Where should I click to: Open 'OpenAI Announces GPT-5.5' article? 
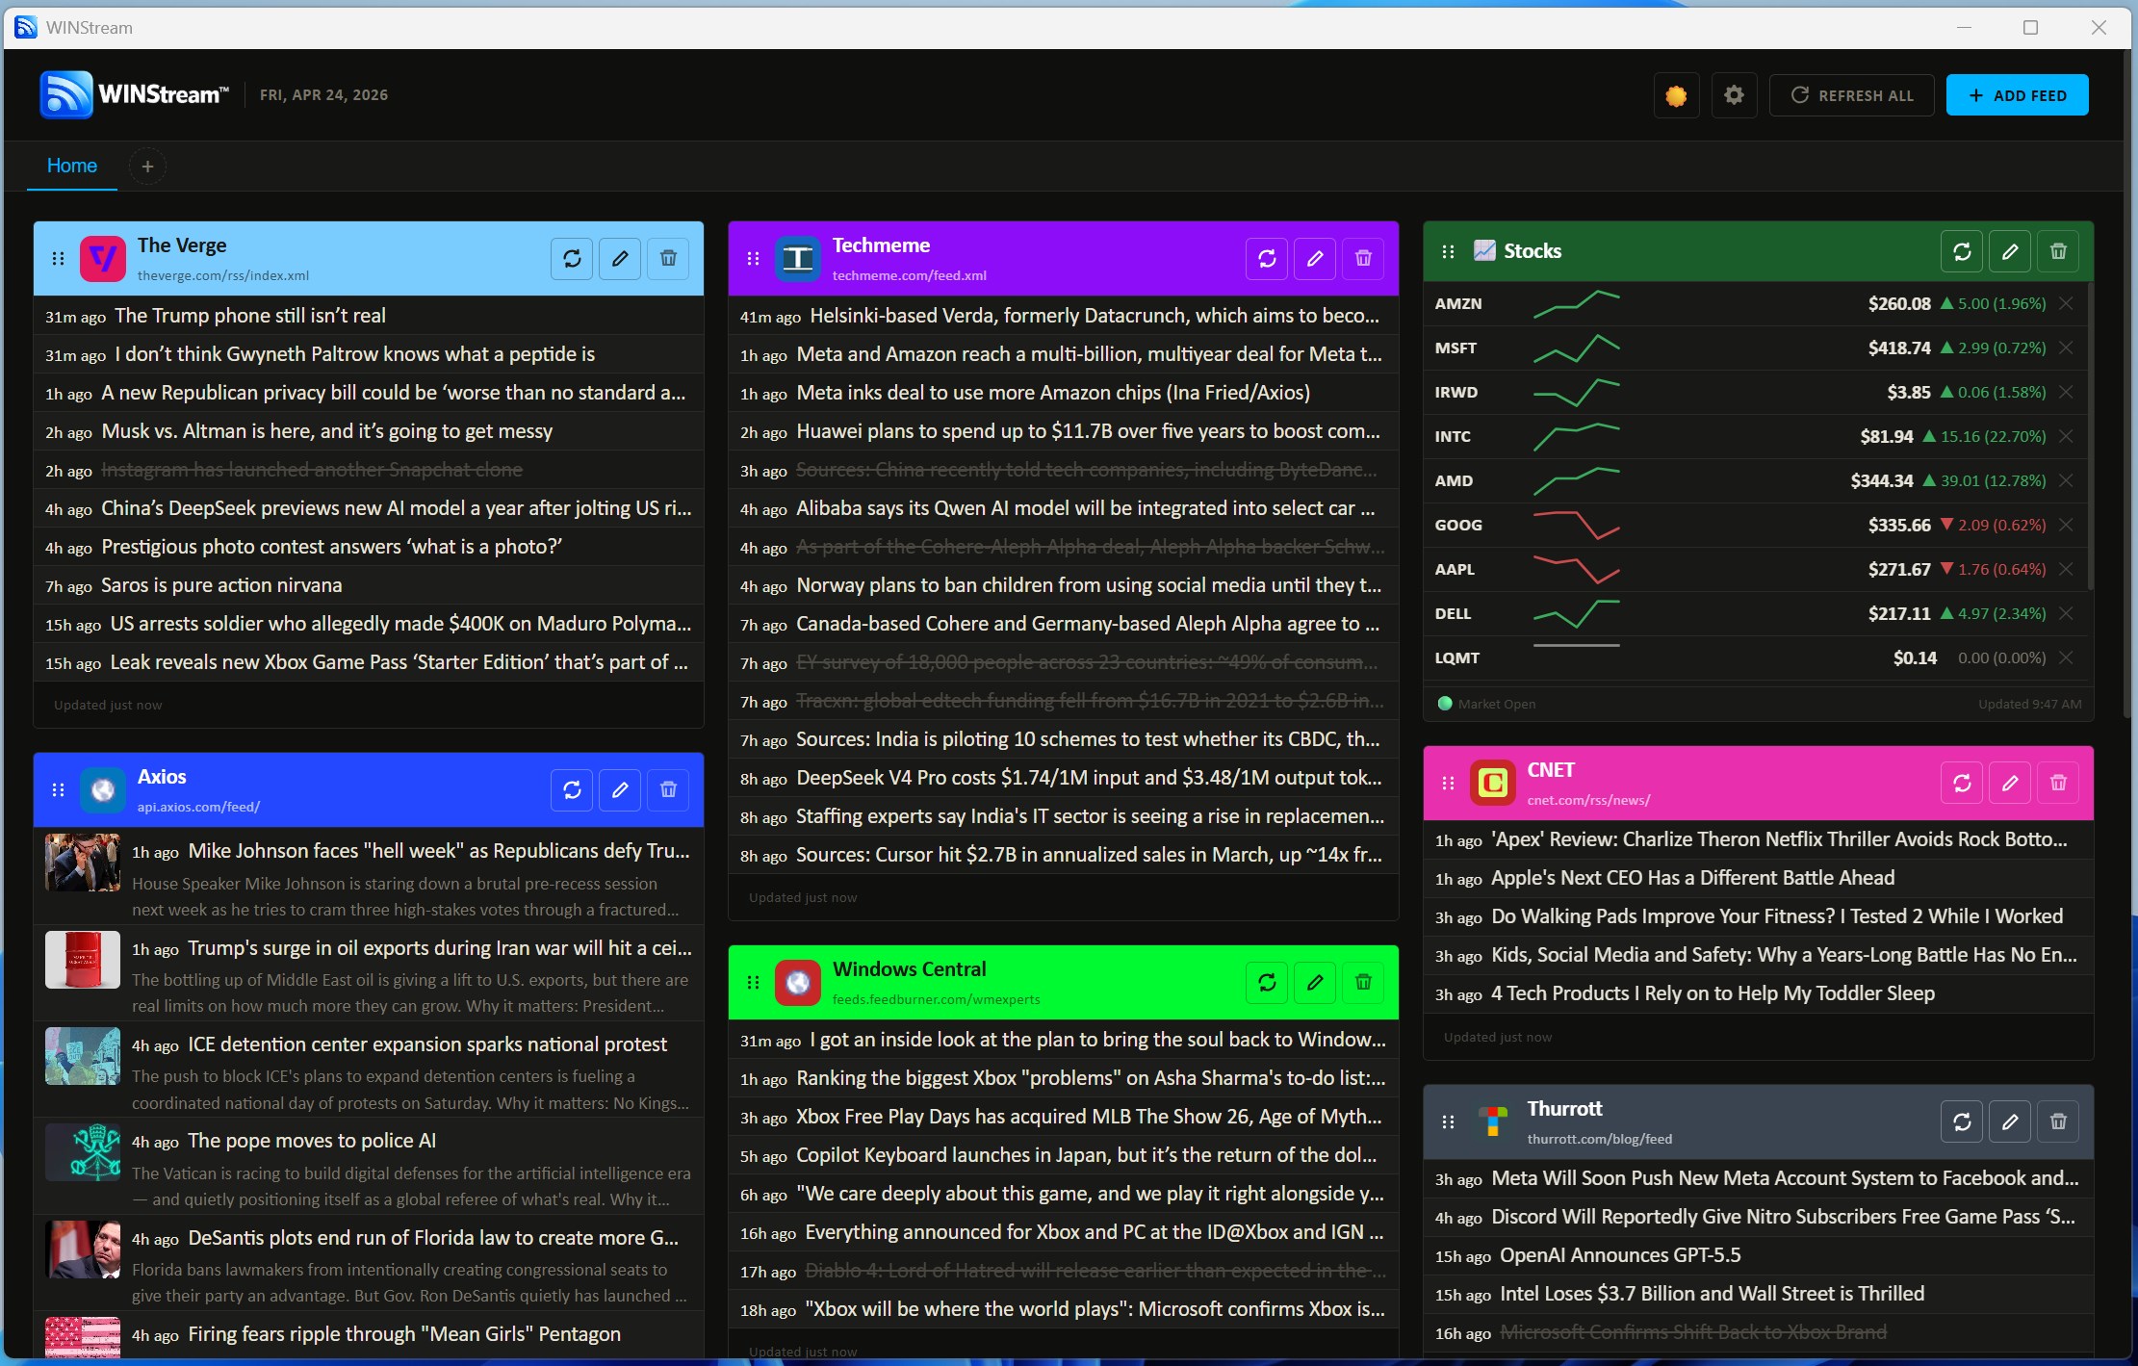pyautogui.click(x=1620, y=1255)
